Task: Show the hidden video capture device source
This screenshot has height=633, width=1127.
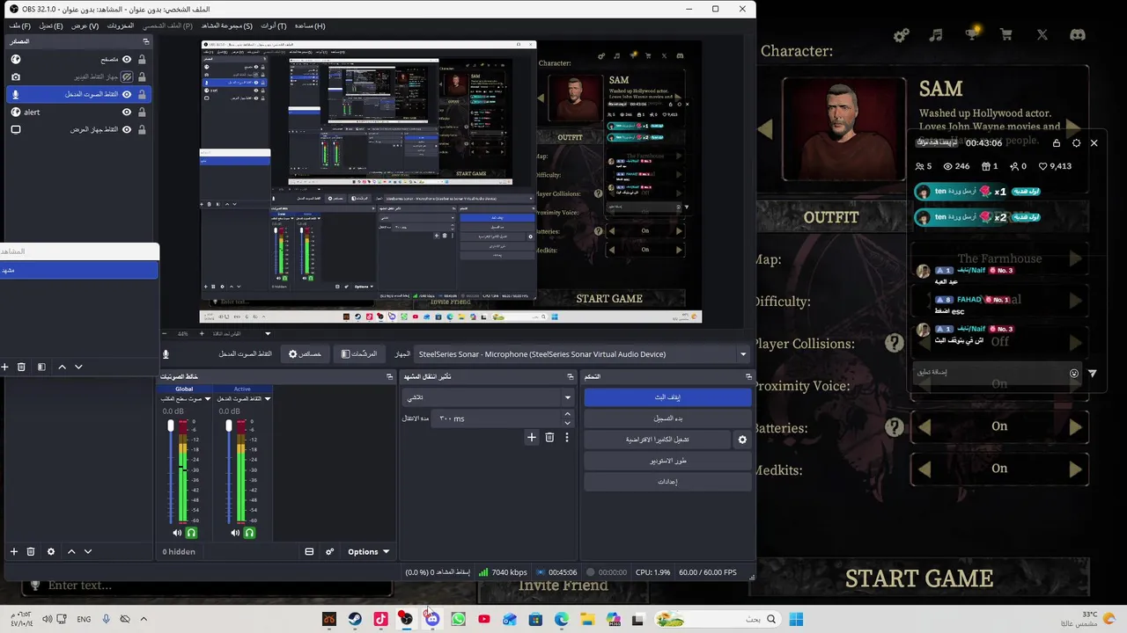Action: point(127,76)
